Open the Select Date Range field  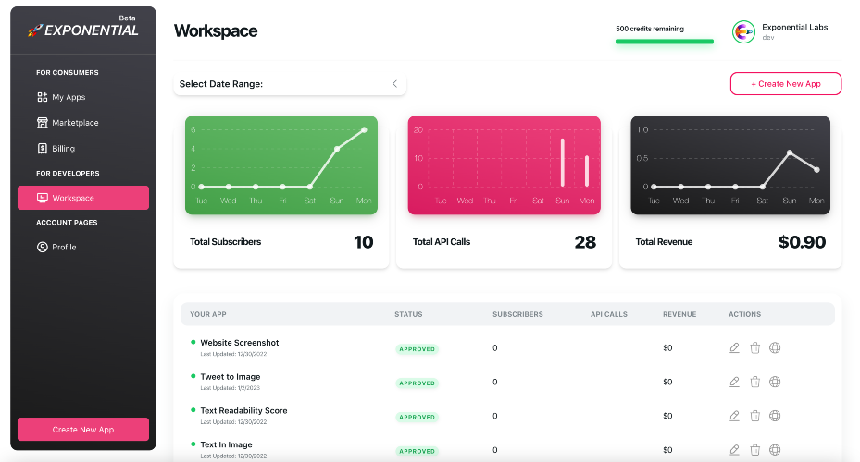click(x=290, y=84)
